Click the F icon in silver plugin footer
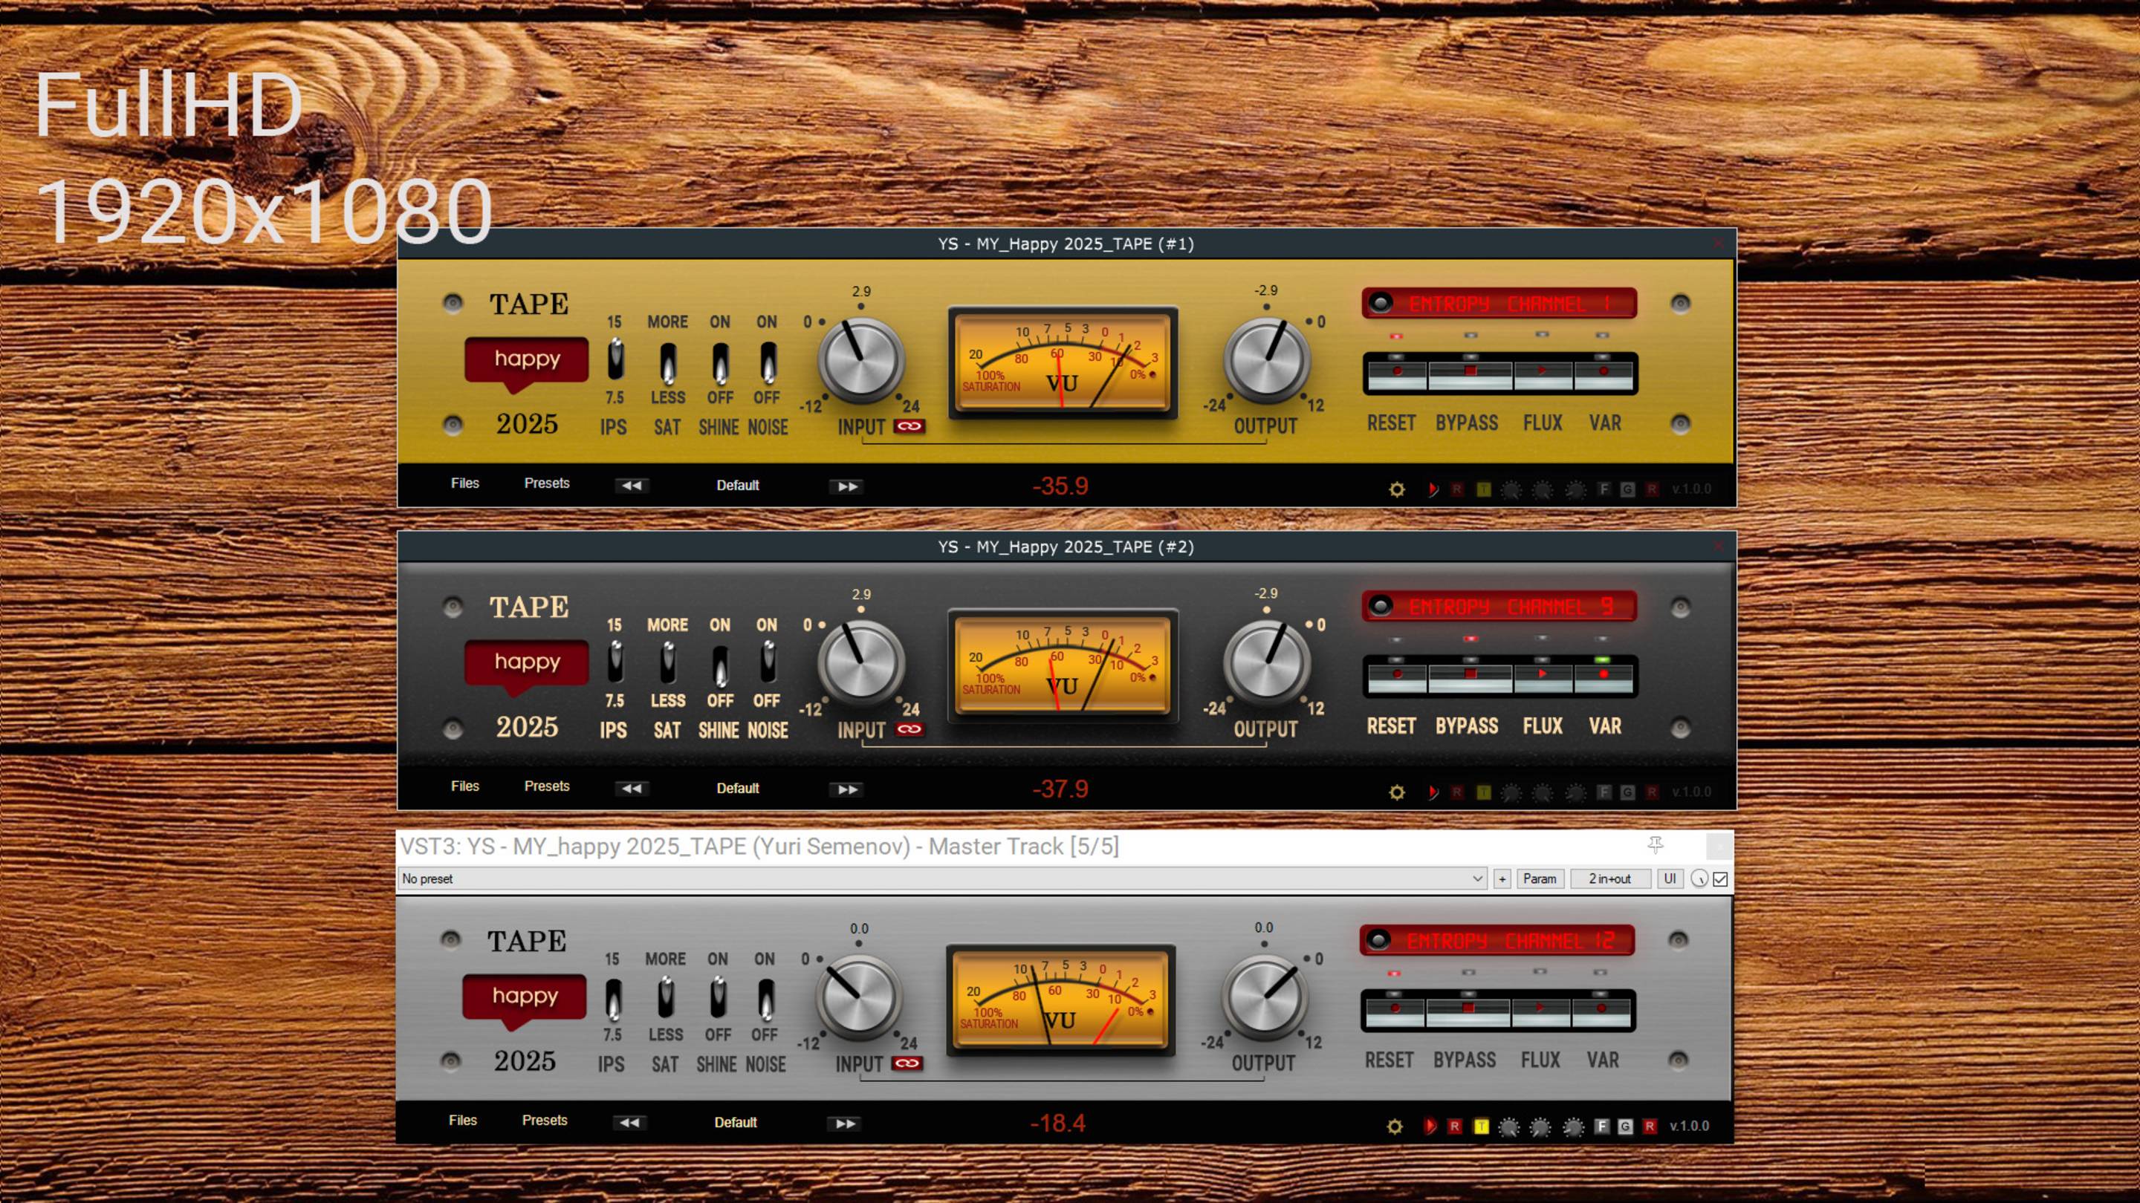The height and width of the screenshot is (1203, 2140). (1602, 1127)
